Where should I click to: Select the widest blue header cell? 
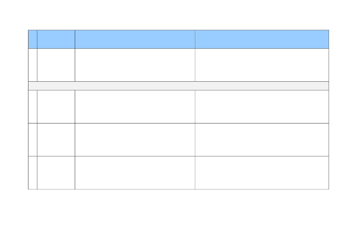pyautogui.click(x=262, y=39)
